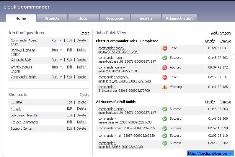Click Success icon for liquibase191 in Full Builds
Viewport: 235px width, 157px height.
(165, 109)
